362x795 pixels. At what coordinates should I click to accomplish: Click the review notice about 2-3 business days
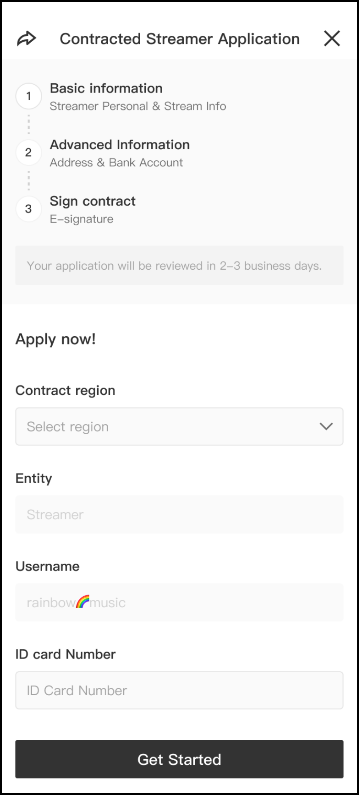point(179,266)
